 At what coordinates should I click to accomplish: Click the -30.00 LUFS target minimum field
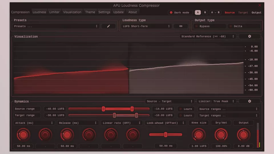tap(55, 115)
